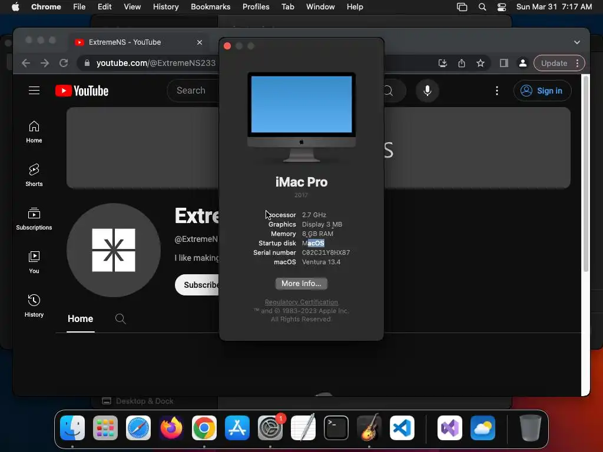Viewport: 603px width, 452px height.
Task: Click the YouTube search magnifier button
Action: tap(389, 91)
